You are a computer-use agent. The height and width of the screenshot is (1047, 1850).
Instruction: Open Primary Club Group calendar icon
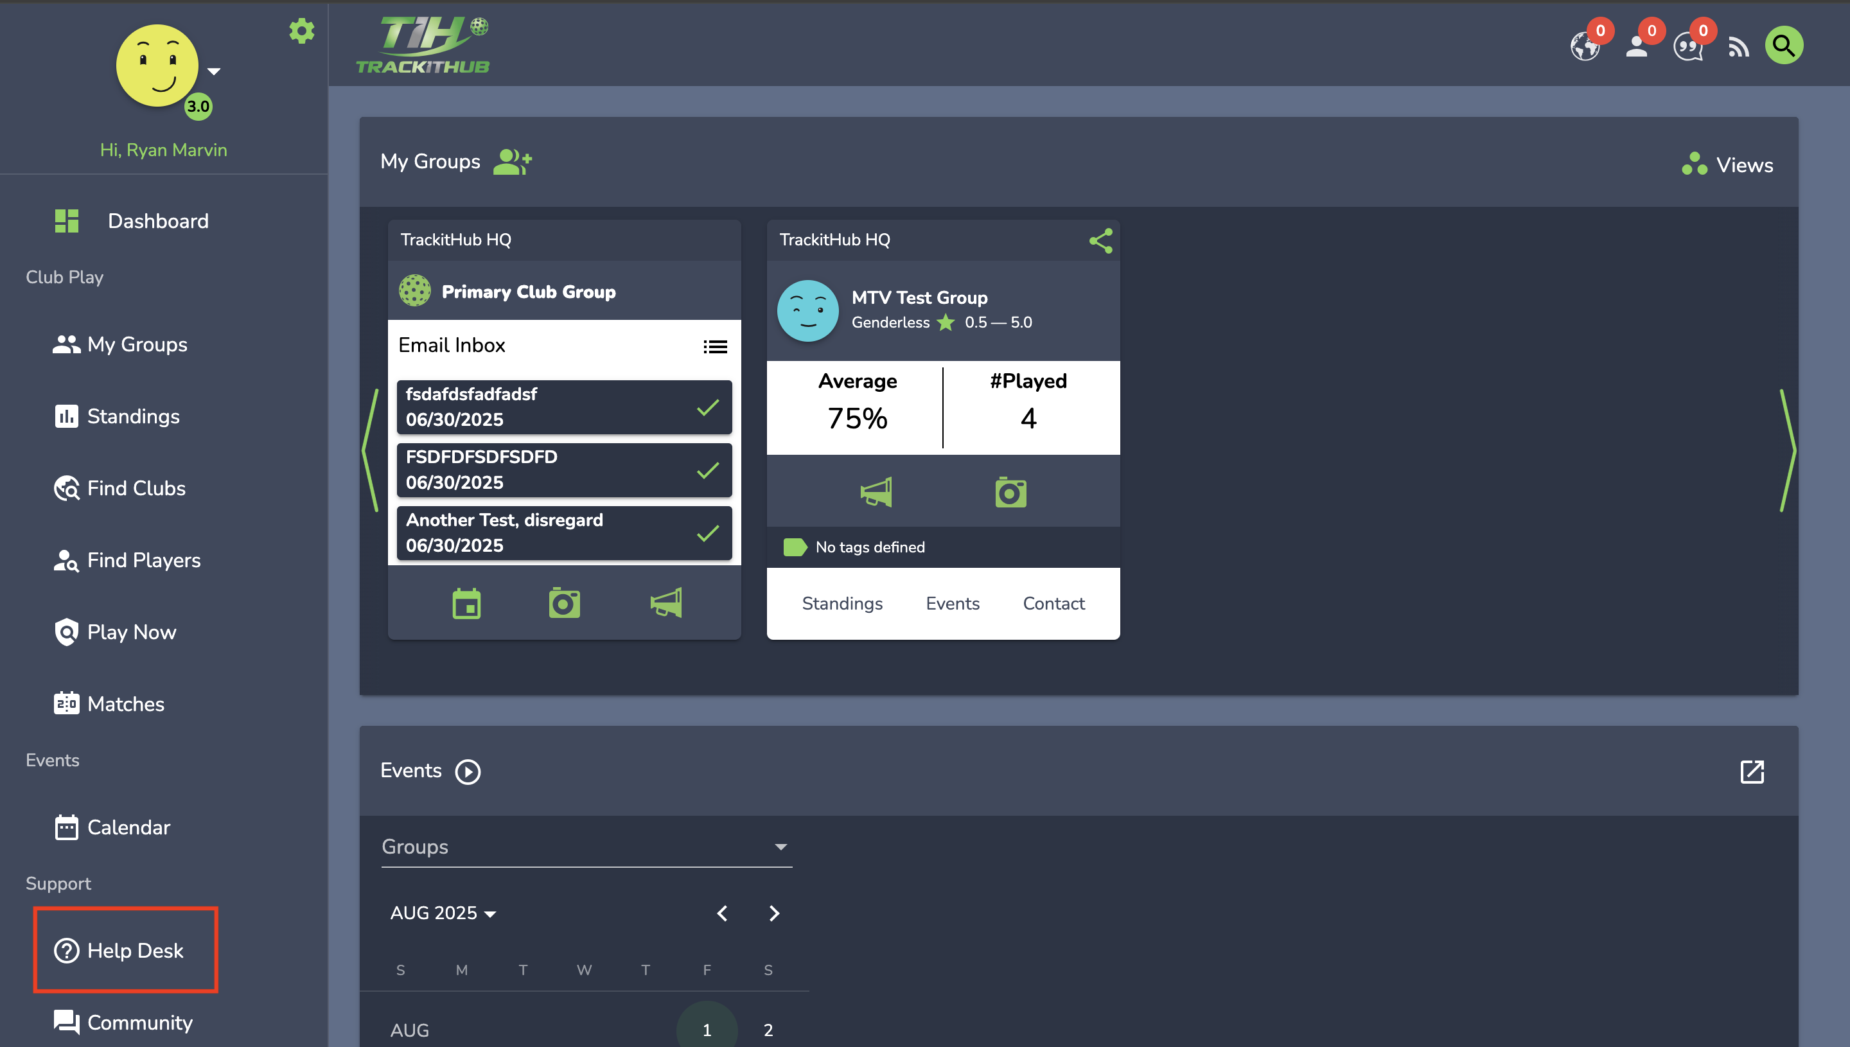466,603
